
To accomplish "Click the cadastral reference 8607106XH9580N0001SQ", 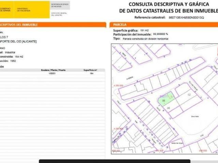I will click(184, 17).
